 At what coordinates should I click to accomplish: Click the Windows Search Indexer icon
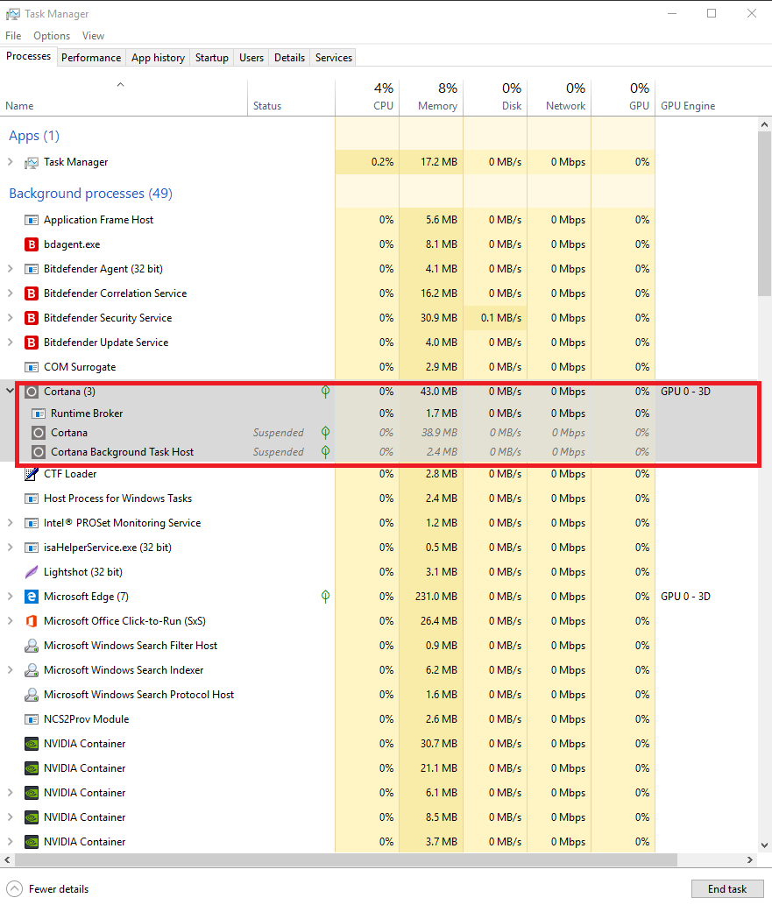click(32, 670)
